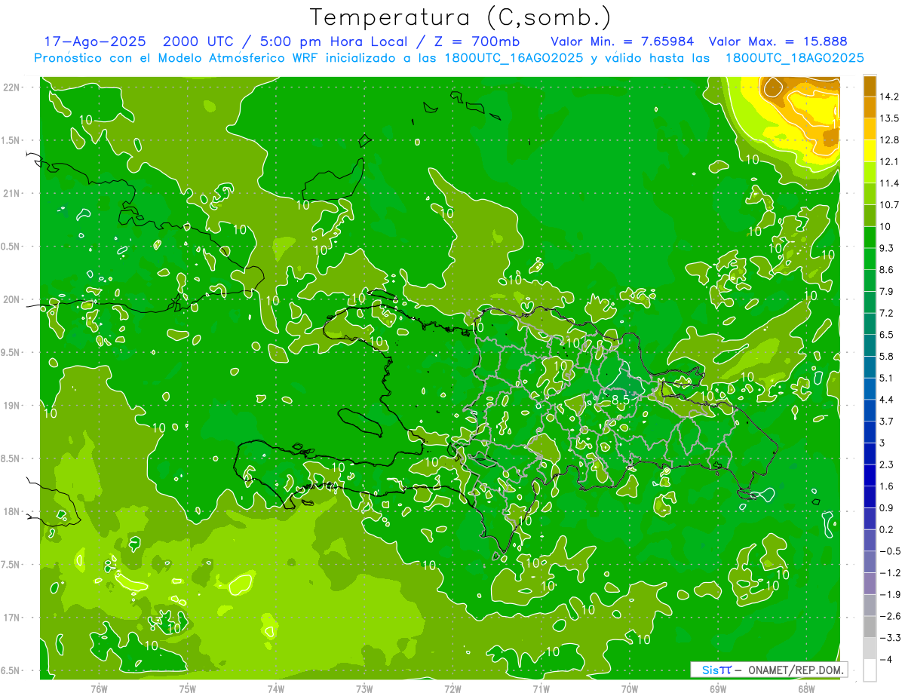
Task: Click the ONAMET/REP.DOM. credit label
Action: click(796, 670)
